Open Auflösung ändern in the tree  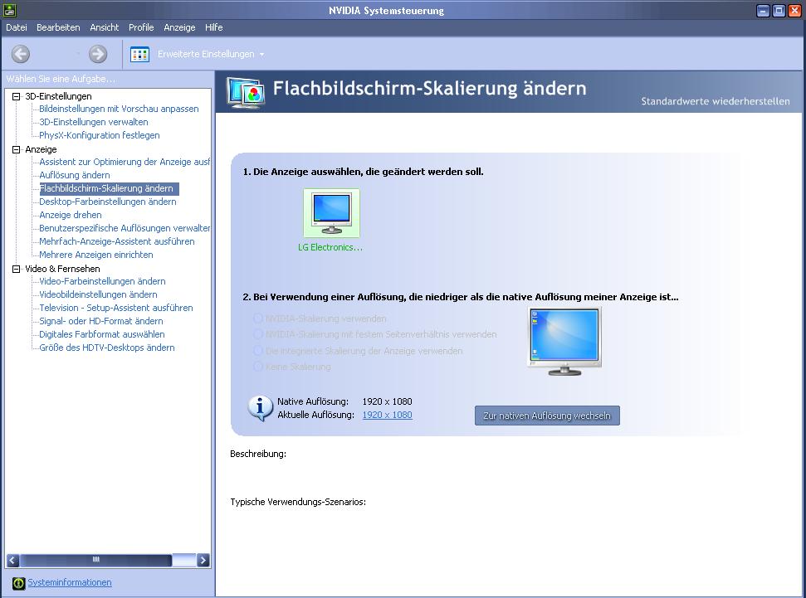click(x=75, y=176)
